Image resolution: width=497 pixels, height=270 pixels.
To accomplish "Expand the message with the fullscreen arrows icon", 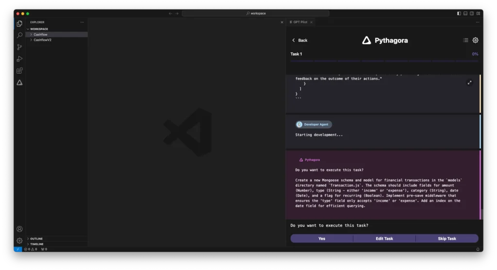I will tap(469, 82).
